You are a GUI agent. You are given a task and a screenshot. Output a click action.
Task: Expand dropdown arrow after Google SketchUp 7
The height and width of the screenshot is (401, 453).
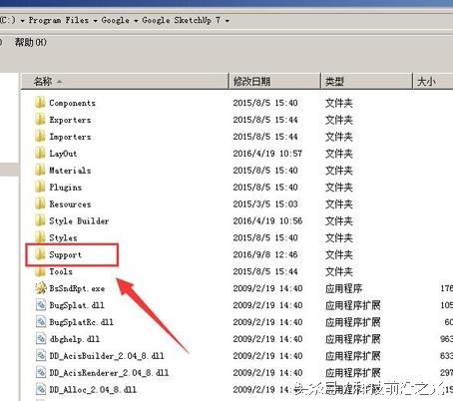tap(227, 21)
